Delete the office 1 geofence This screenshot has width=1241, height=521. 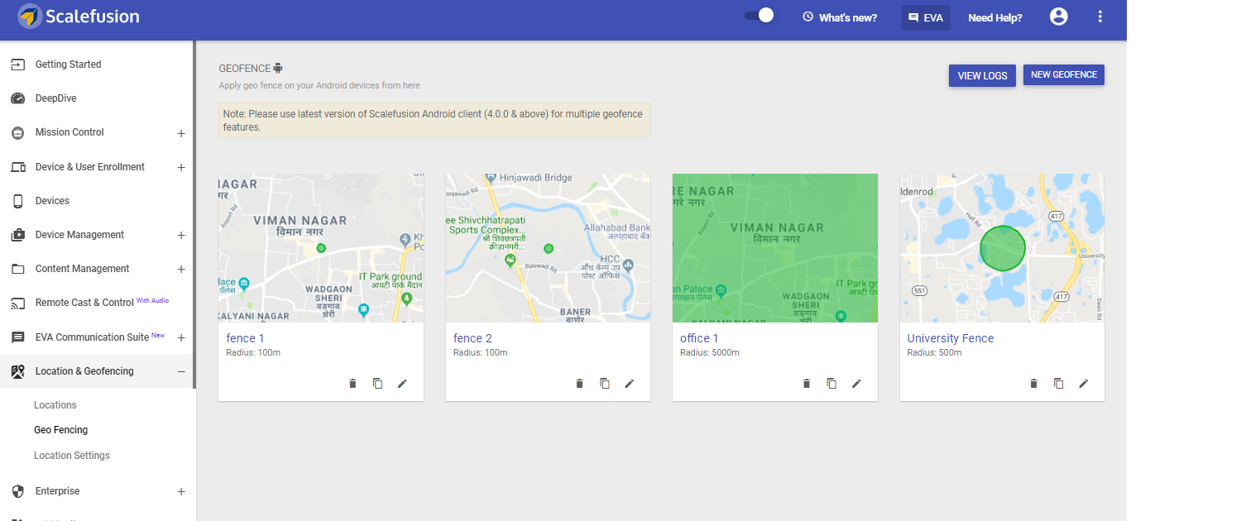pyautogui.click(x=807, y=384)
